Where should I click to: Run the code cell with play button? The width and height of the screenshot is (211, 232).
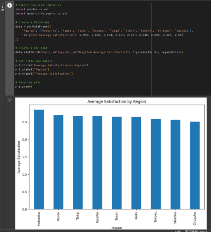[x=9, y=5]
